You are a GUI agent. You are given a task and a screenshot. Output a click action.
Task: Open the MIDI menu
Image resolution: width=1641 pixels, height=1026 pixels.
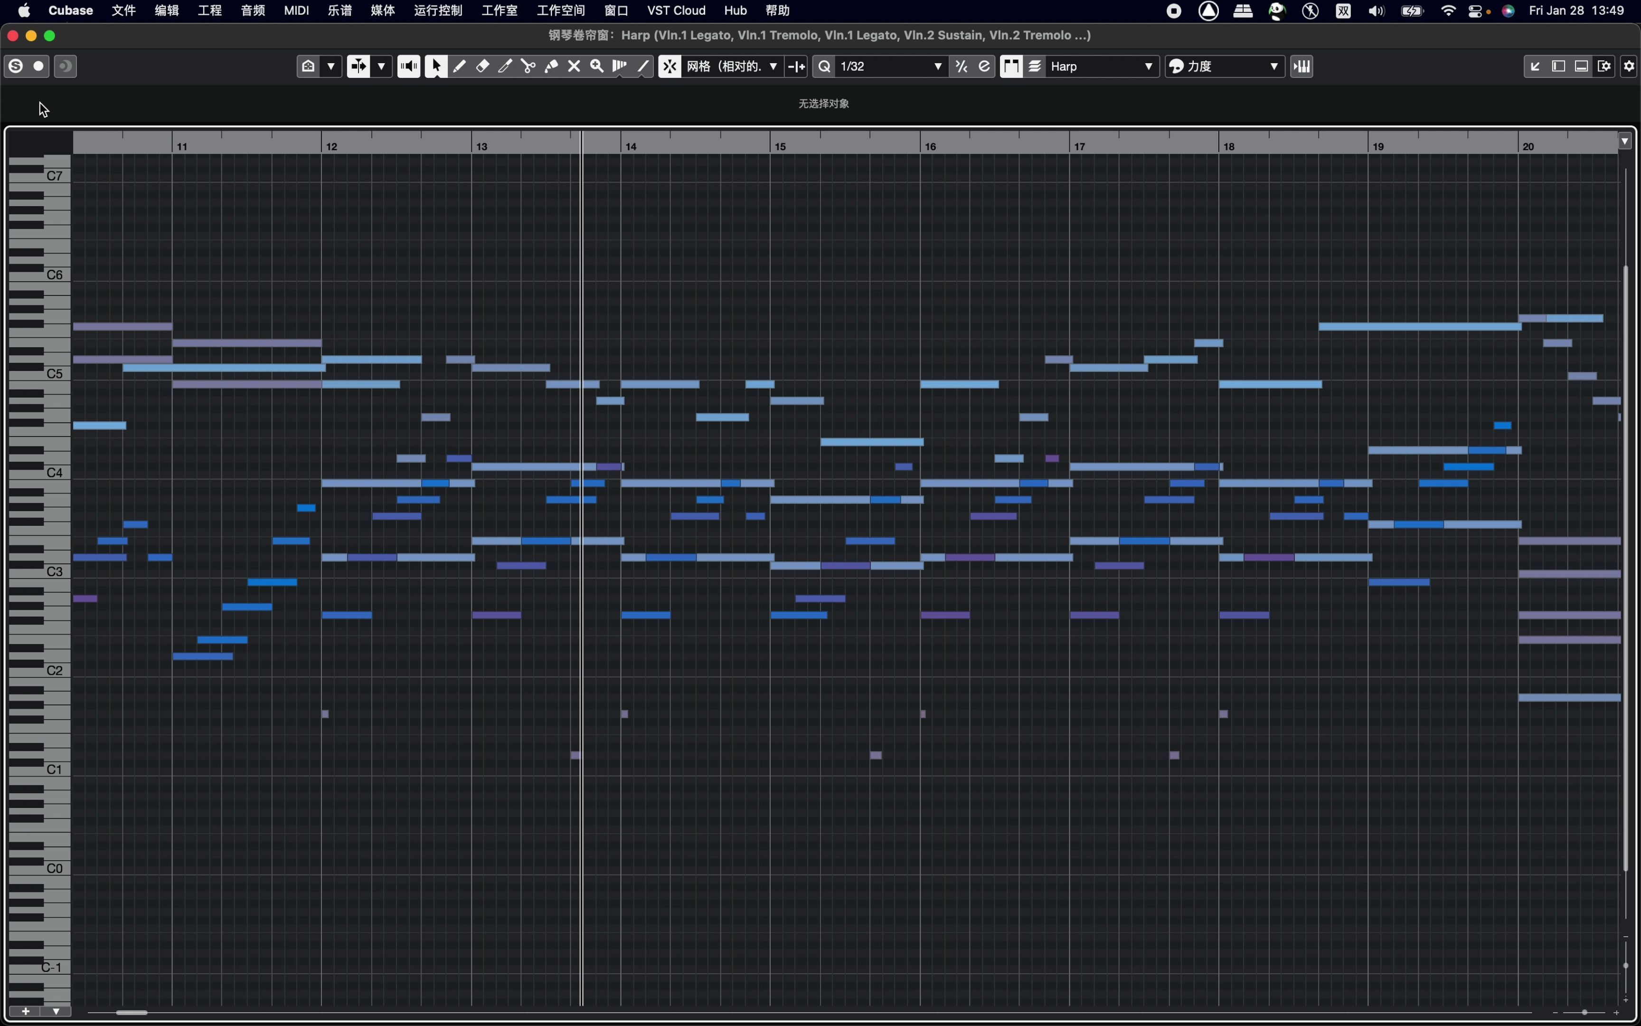[x=296, y=10]
